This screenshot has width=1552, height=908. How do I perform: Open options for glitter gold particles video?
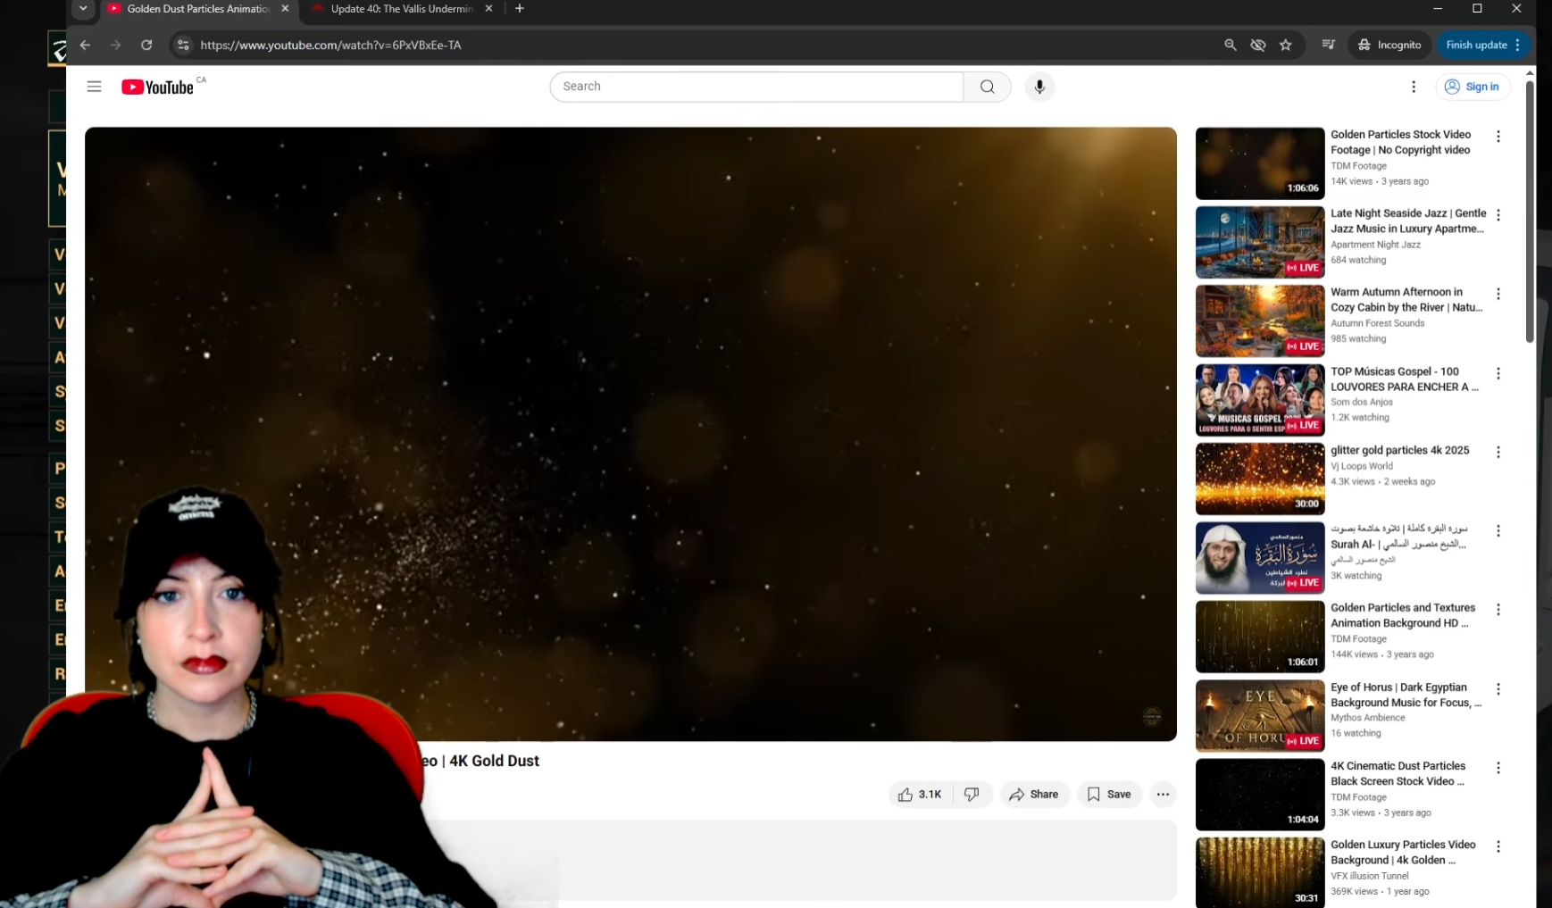click(1498, 452)
